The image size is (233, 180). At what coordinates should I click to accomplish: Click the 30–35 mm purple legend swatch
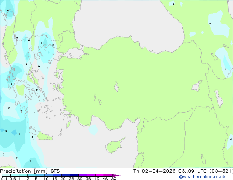82,175
